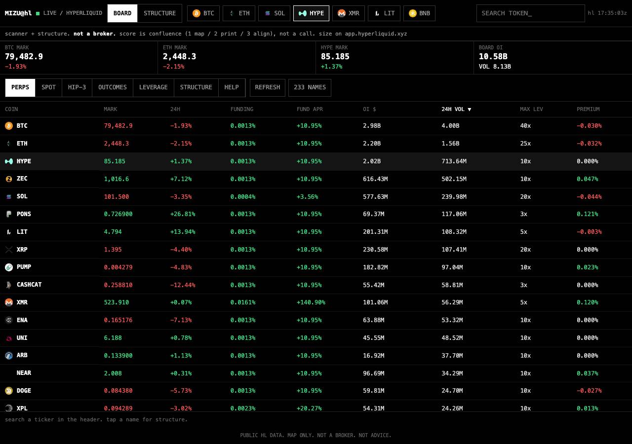The height and width of the screenshot is (444, 632).
Task: Sort table by OI $ column header
Action: click(369, 109)
